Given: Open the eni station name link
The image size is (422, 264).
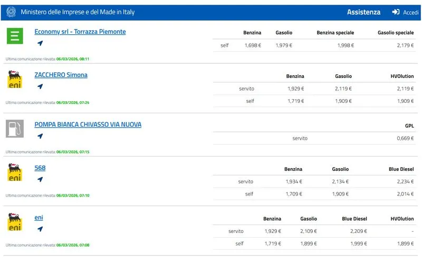Looking at the screenshot, I should (39, 218).
